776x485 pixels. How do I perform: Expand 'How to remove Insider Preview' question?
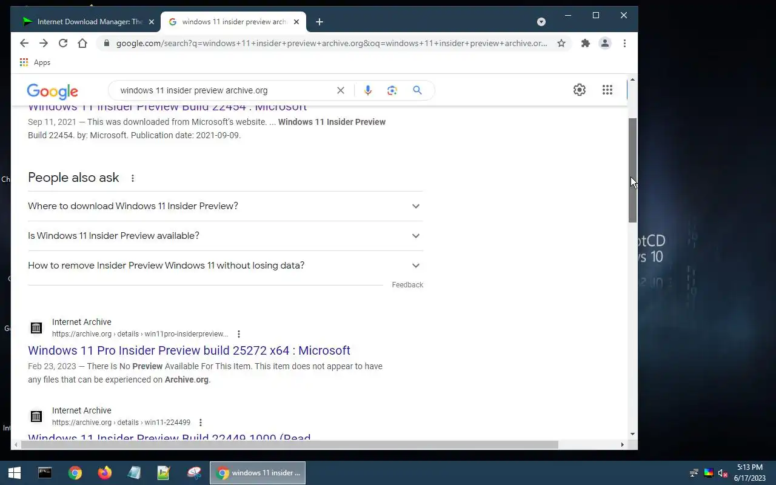(x=226, y=266)
